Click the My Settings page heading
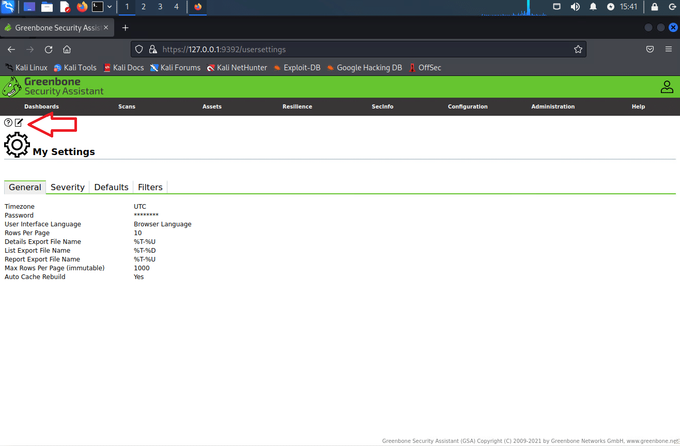The height and width of the screenshot is (446, 680). [x=64, y=152]
